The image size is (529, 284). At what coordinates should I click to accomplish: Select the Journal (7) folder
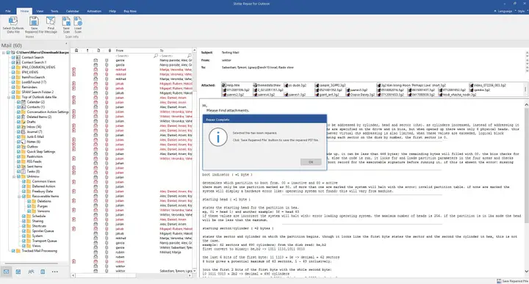click(34, 131)
